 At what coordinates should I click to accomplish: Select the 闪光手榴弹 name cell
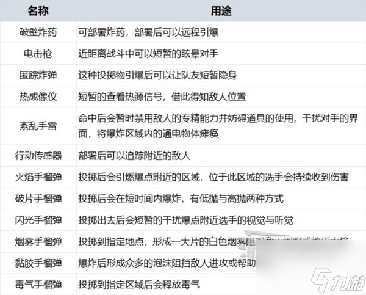point(38,220)
